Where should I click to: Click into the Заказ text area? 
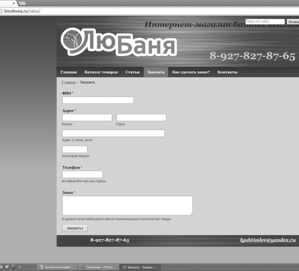[127, 206]
